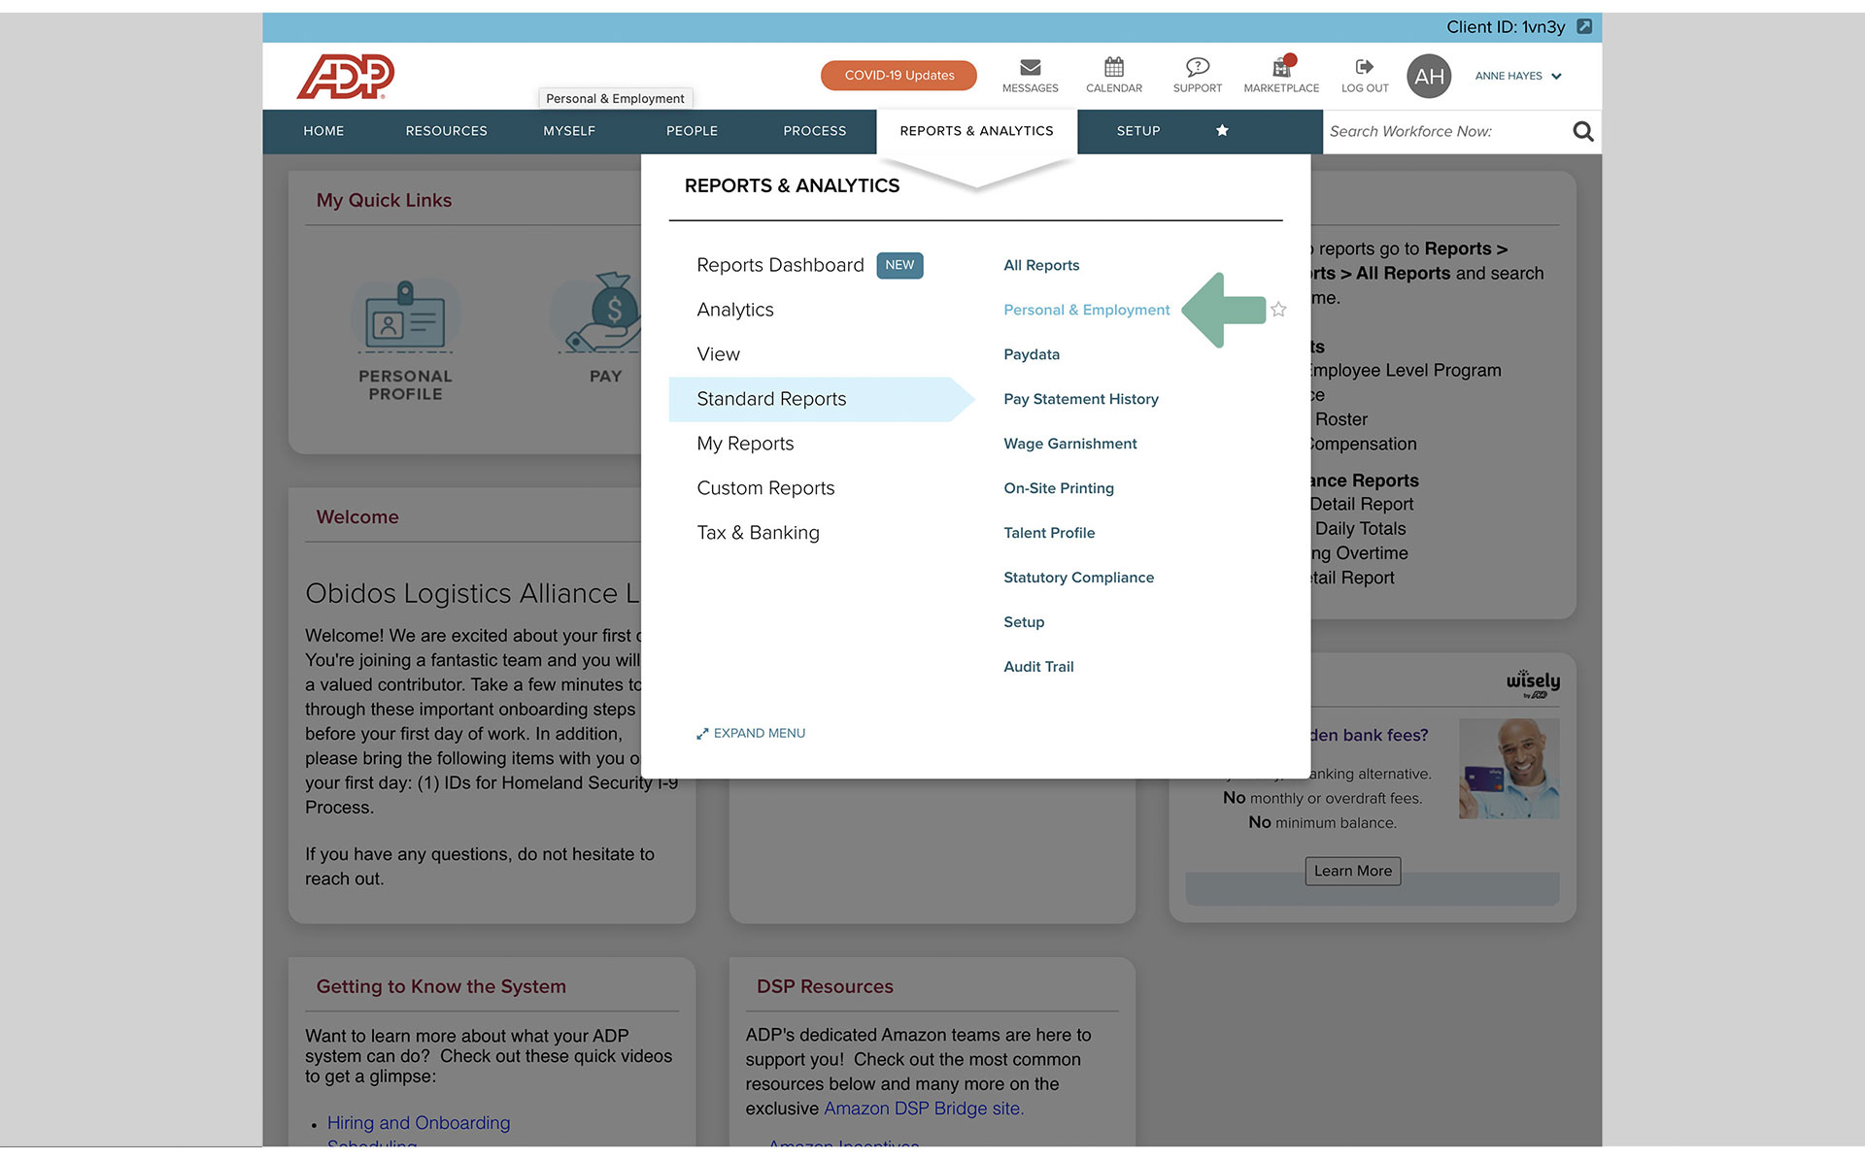Click the ADP logo
This screenshot has height=1160, width=1865.
[x=346, y=76]
